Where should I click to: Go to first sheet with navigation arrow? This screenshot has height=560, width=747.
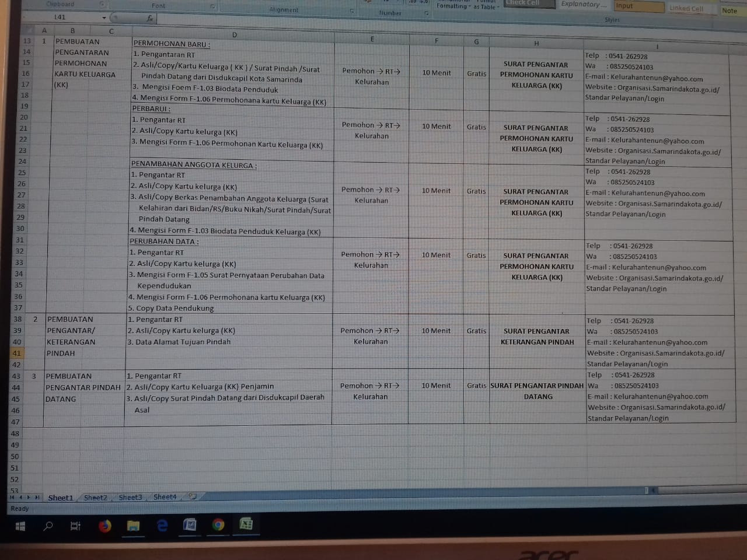coord(12,498)
